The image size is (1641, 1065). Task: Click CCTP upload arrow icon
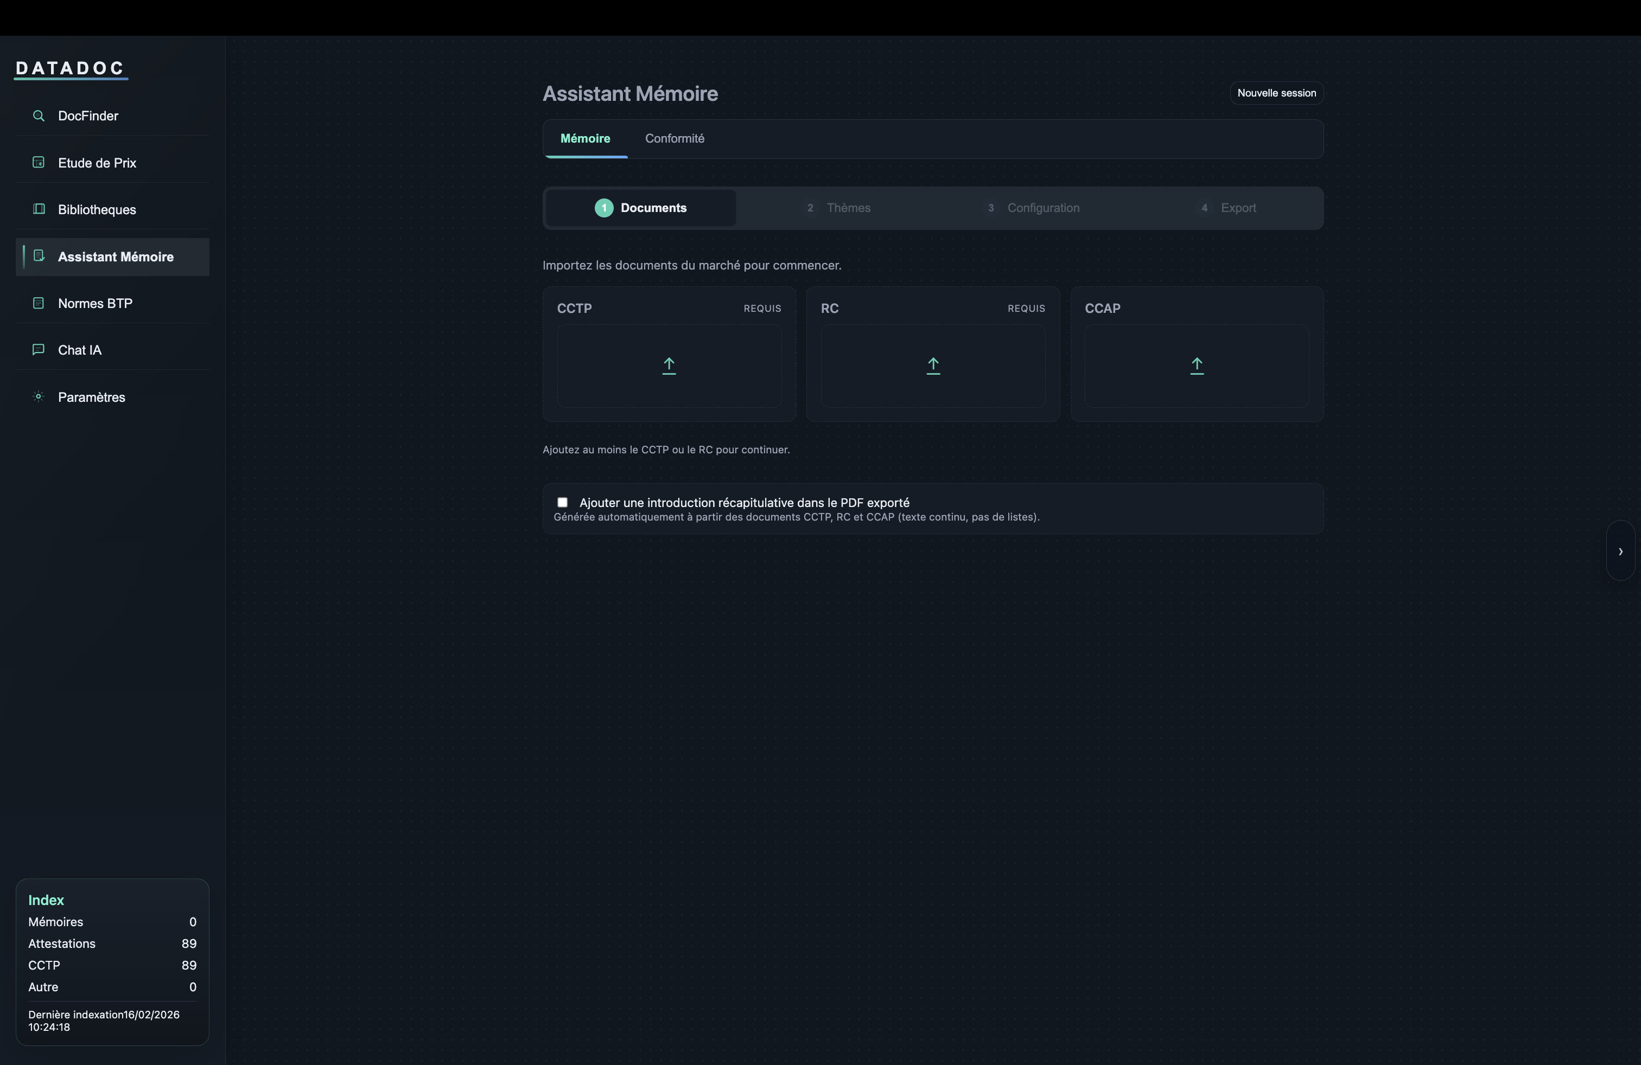point(668,366)
